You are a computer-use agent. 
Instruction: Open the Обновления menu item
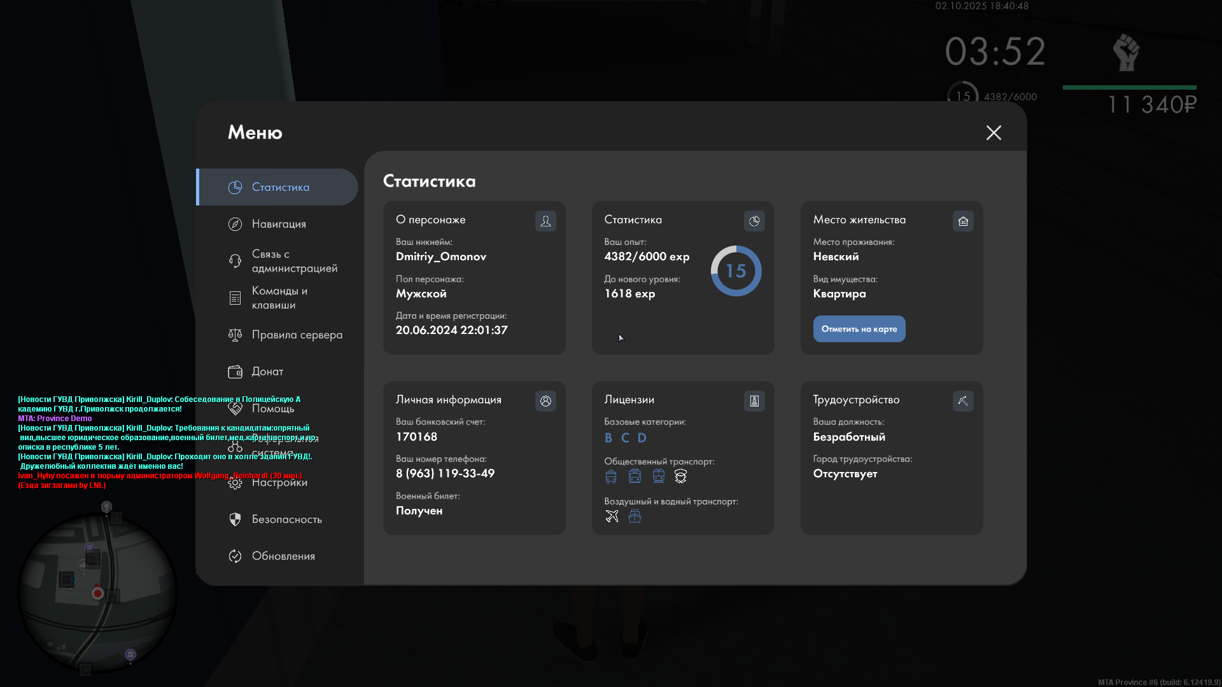(x=283, y=556)
